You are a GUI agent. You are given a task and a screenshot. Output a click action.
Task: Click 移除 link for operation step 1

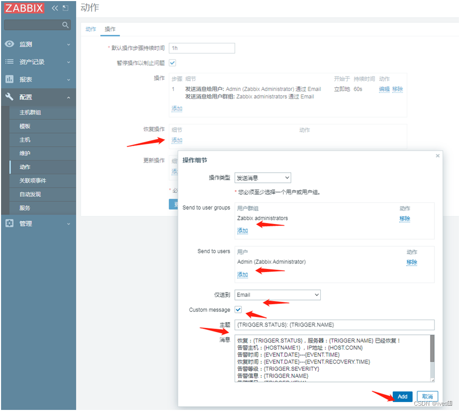398,89
